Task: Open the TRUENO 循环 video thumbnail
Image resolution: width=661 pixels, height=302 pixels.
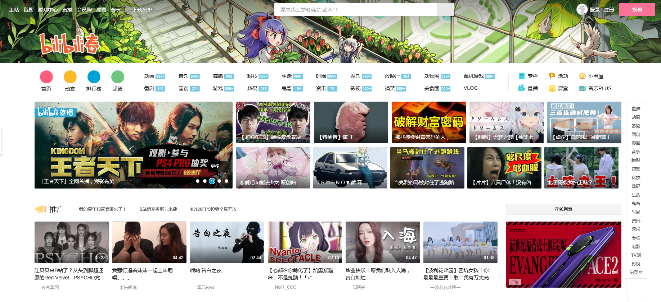Action: (350, 168)
